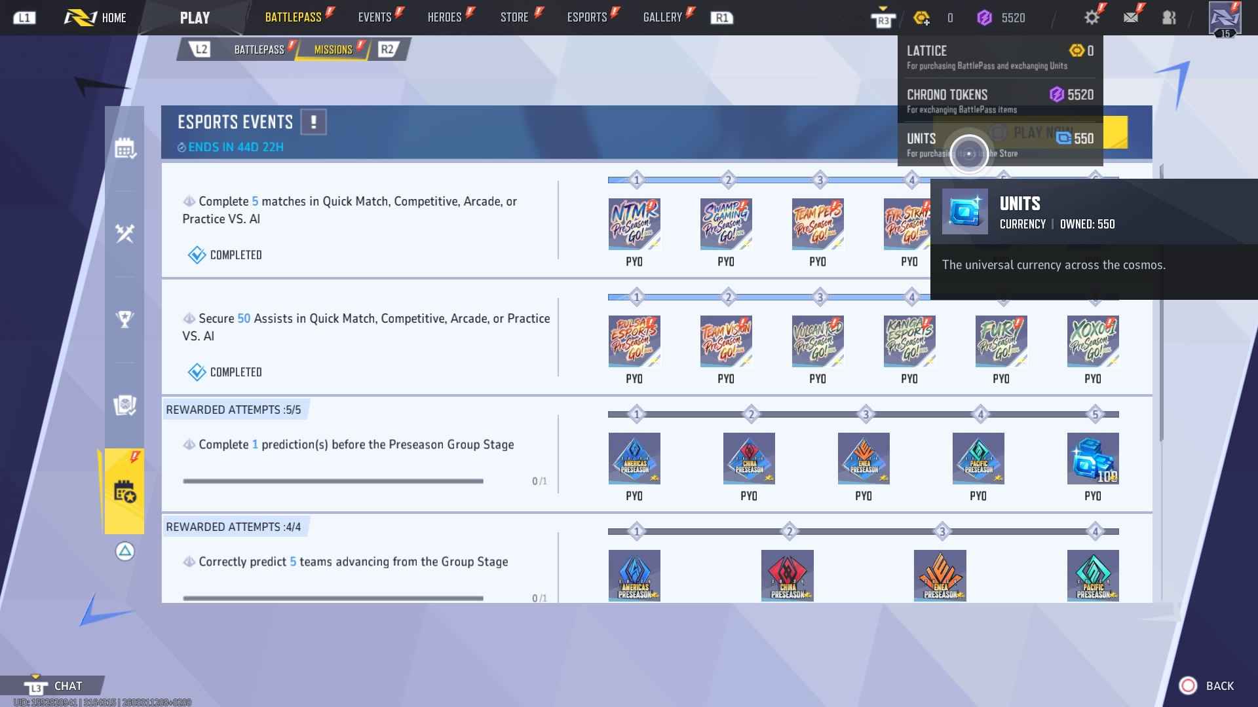1258x707 pixels.
Task: Click the NTMR PreSeason Go reward thumbnail
Action: [x=634, y=224]
